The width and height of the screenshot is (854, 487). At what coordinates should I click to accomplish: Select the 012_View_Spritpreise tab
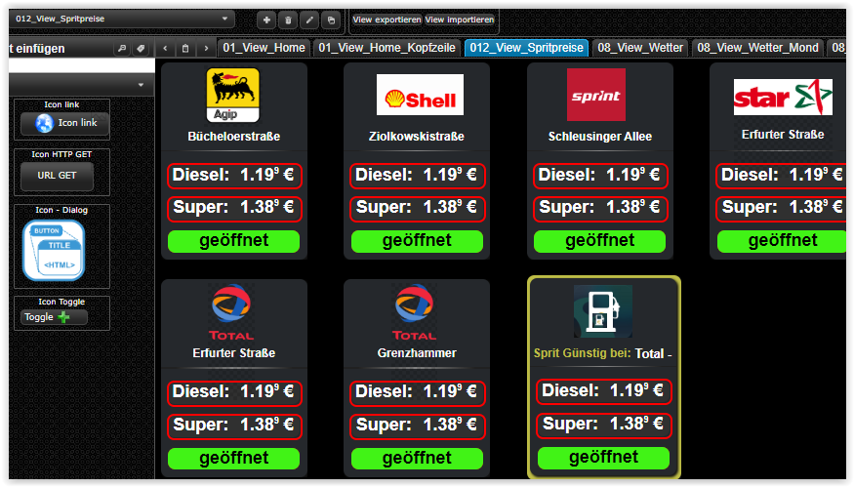(x=526, y=48)
